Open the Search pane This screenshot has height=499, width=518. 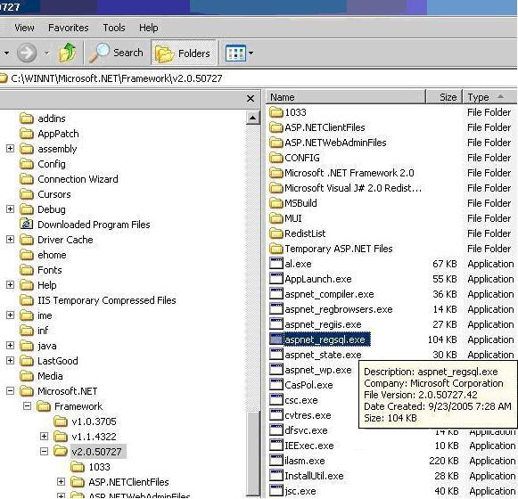pyautogui.click(x=116, y=53)
